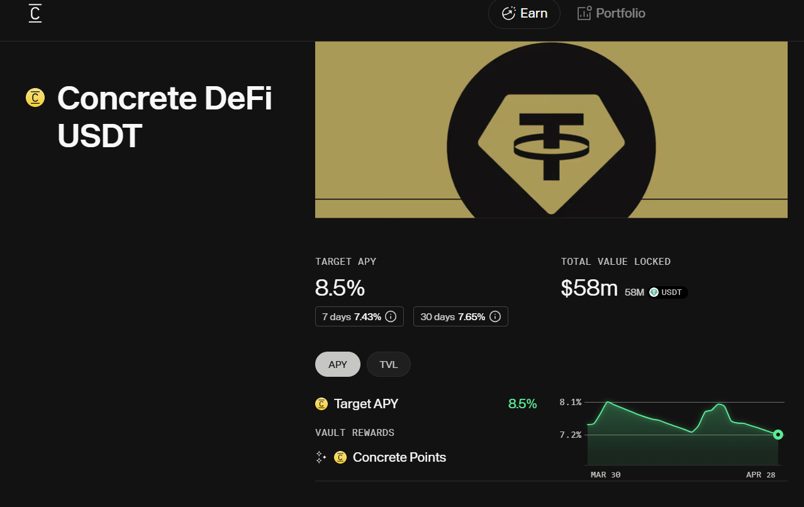Click the yellow Concrete coin beside vault title
Screen dimensions: 804x507
[x=35, y=97]
